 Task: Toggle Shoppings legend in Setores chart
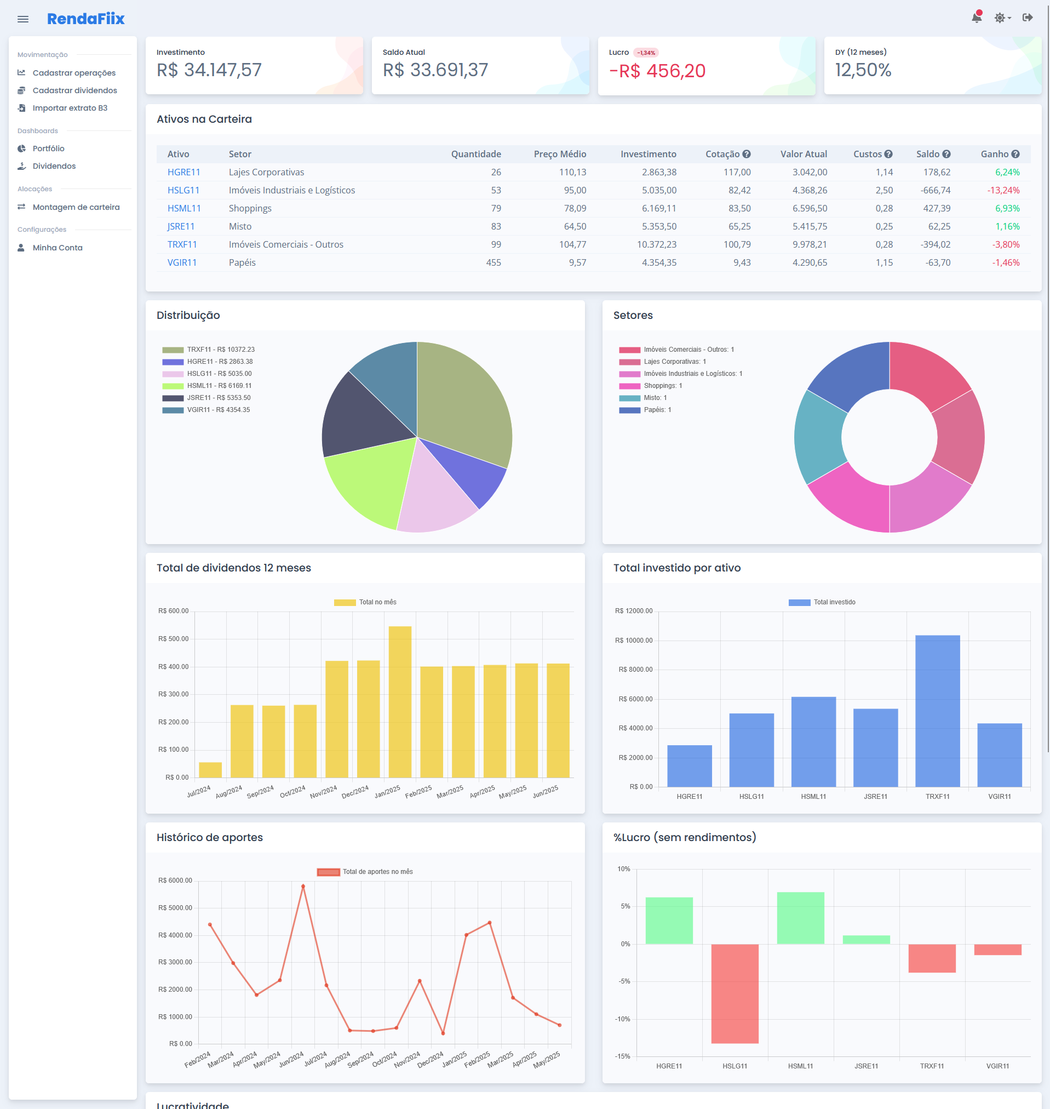pos(650,386)
